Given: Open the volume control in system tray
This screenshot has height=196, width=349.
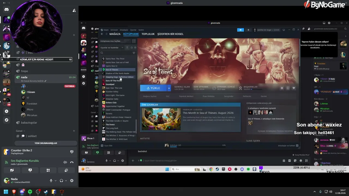Looking at the screenshot, I should 331,192.
